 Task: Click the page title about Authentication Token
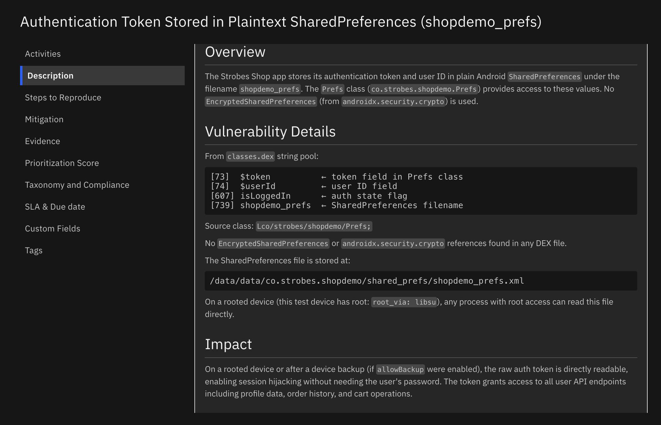point(281,22)
